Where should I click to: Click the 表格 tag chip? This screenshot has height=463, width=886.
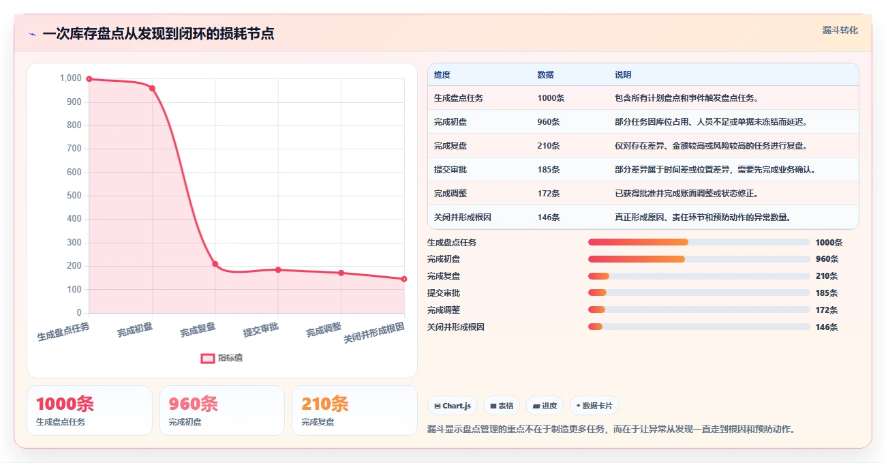502,406
